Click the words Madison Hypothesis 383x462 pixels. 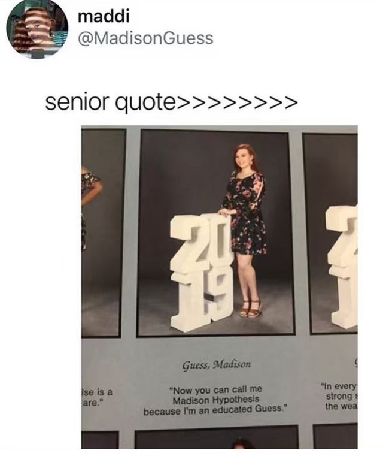[215, 400]
